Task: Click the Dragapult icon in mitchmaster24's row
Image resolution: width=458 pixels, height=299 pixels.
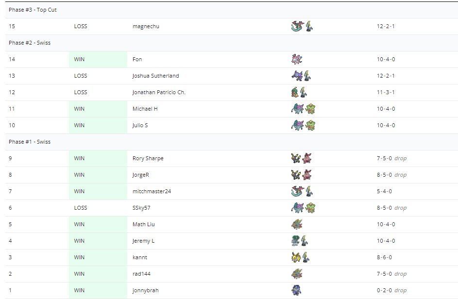Action: pos(298,191)
